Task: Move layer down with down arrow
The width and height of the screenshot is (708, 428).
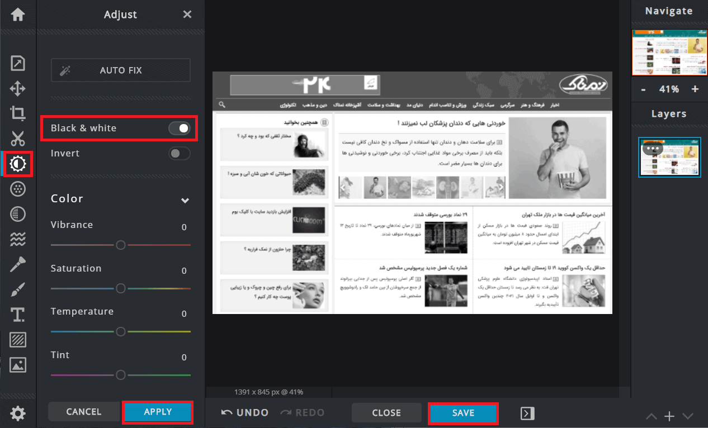Action: 688,416
